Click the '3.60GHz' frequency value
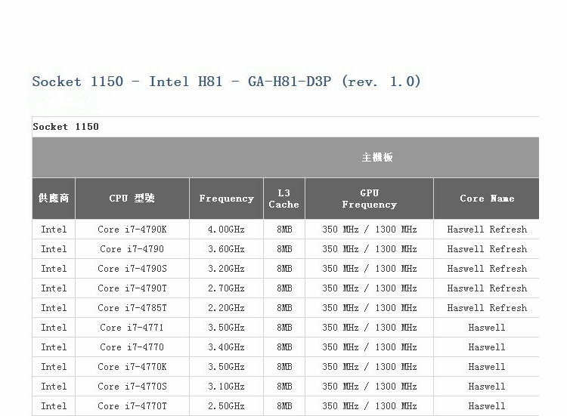567x416 pixels. pyautogui.click(x=226, y=249)
